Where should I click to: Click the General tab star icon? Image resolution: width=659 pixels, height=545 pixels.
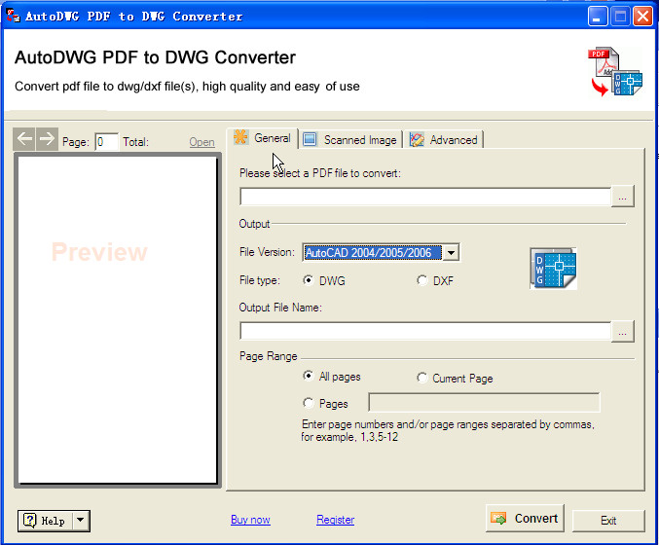[240, 137]
